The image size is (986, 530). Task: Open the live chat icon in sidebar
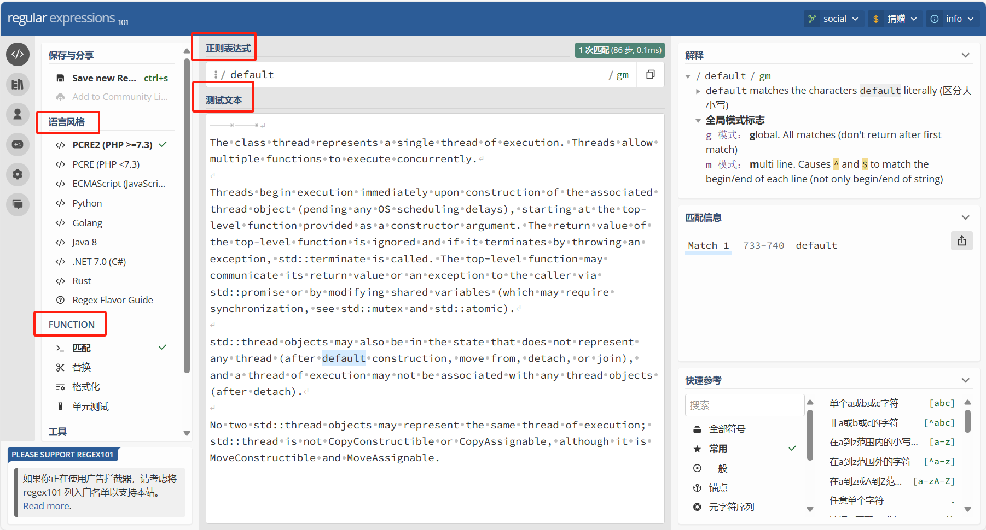click(18, 204)
